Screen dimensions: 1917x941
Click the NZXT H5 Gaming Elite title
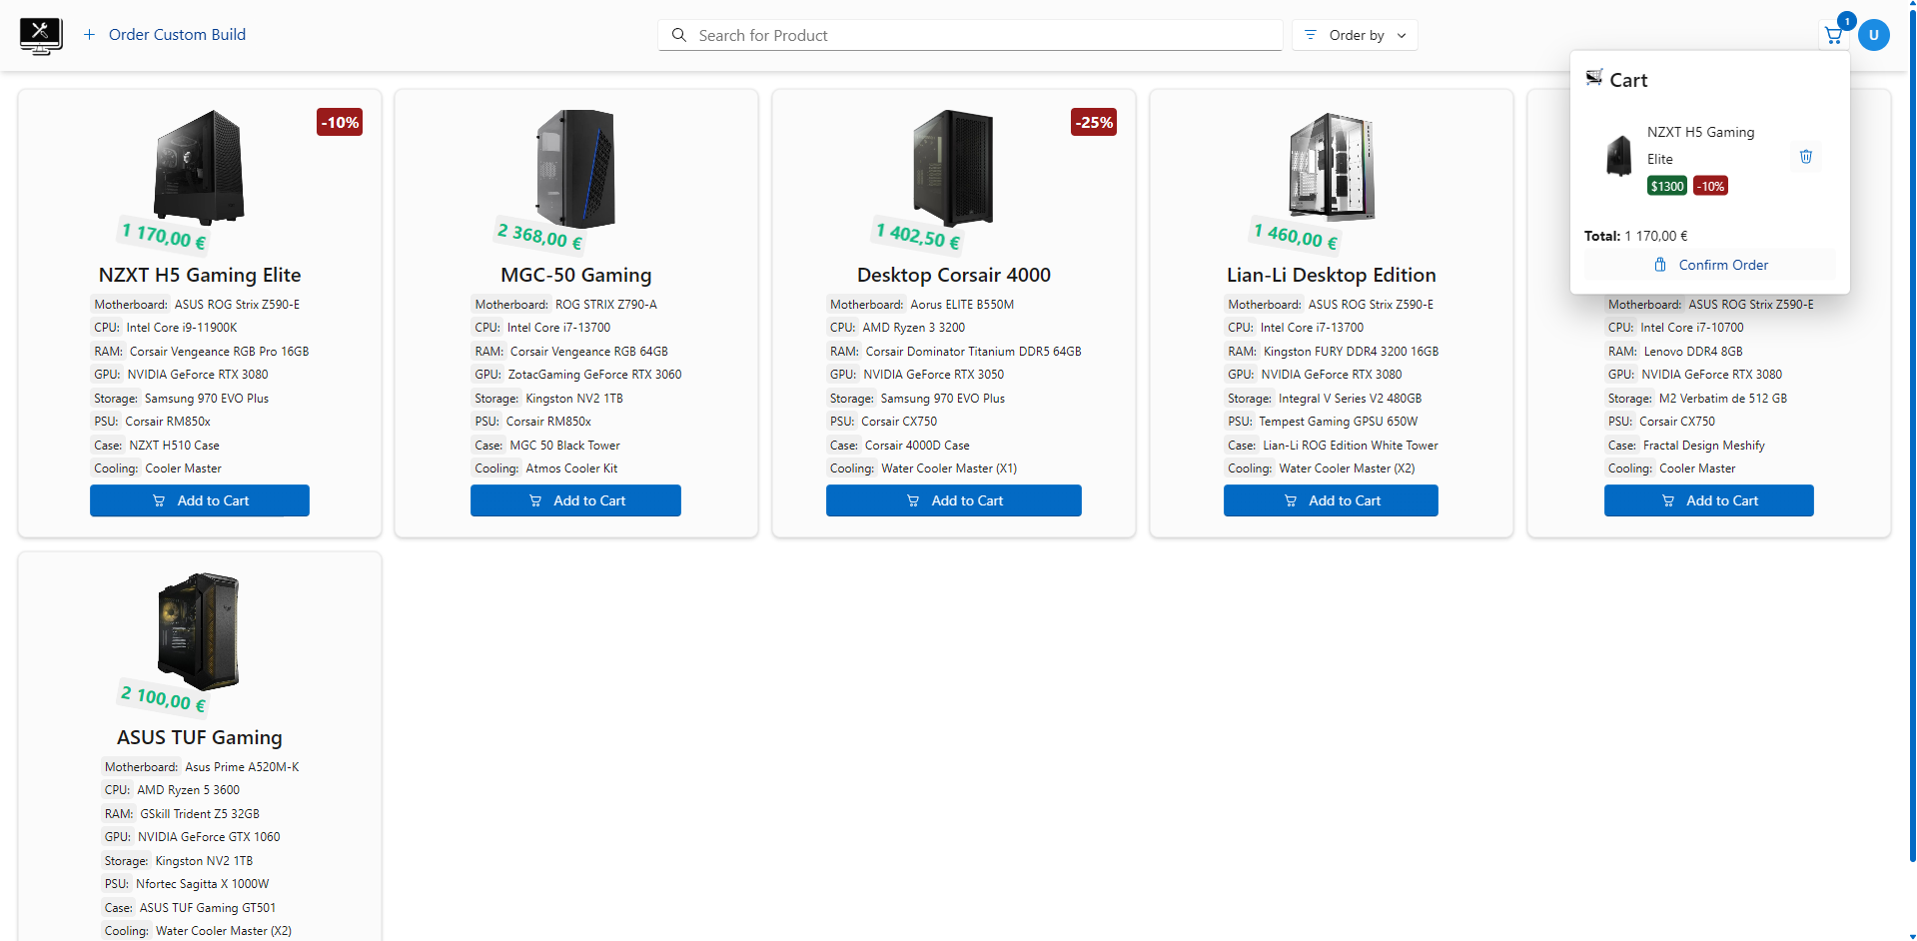click(200, 275)
